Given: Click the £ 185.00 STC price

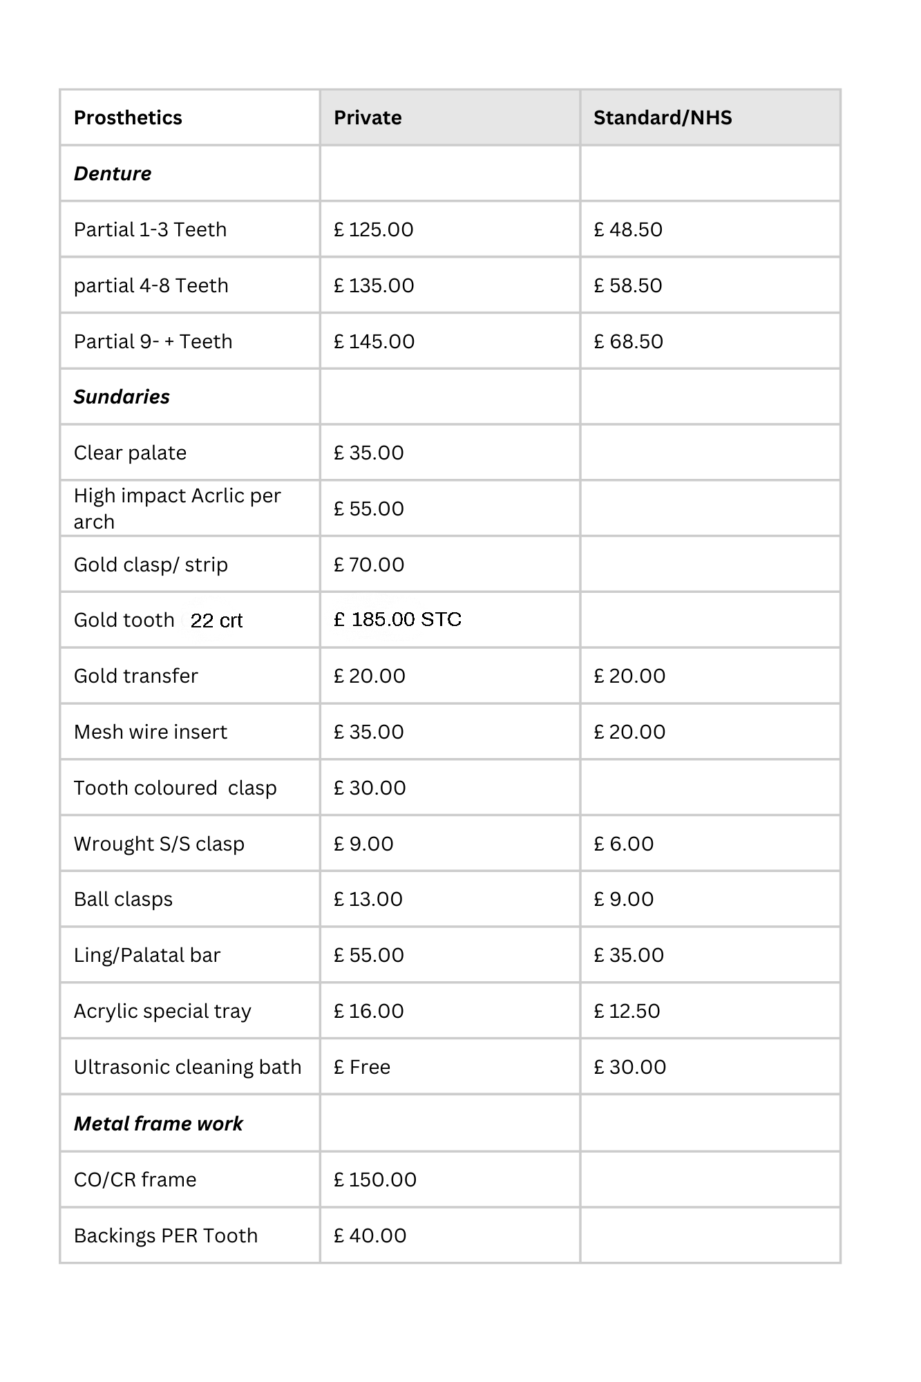Looking at the screenshot, I should point(398,619).
